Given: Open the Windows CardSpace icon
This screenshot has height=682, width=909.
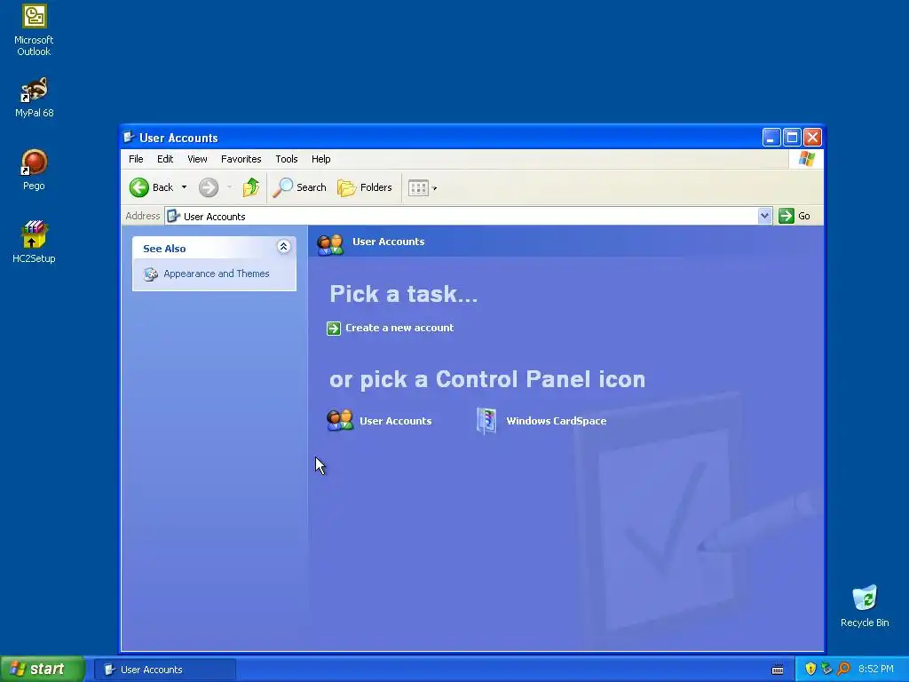Looking at the screenshot, I should 486,421.
